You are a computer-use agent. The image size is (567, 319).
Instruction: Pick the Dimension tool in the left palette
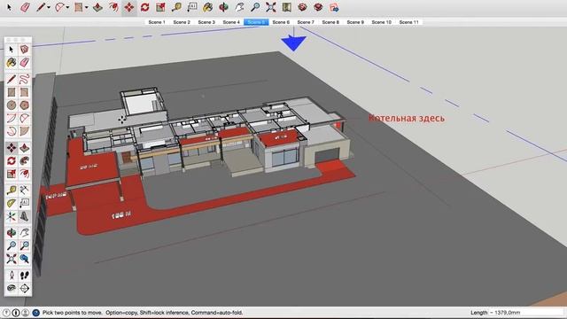point(24,190)
